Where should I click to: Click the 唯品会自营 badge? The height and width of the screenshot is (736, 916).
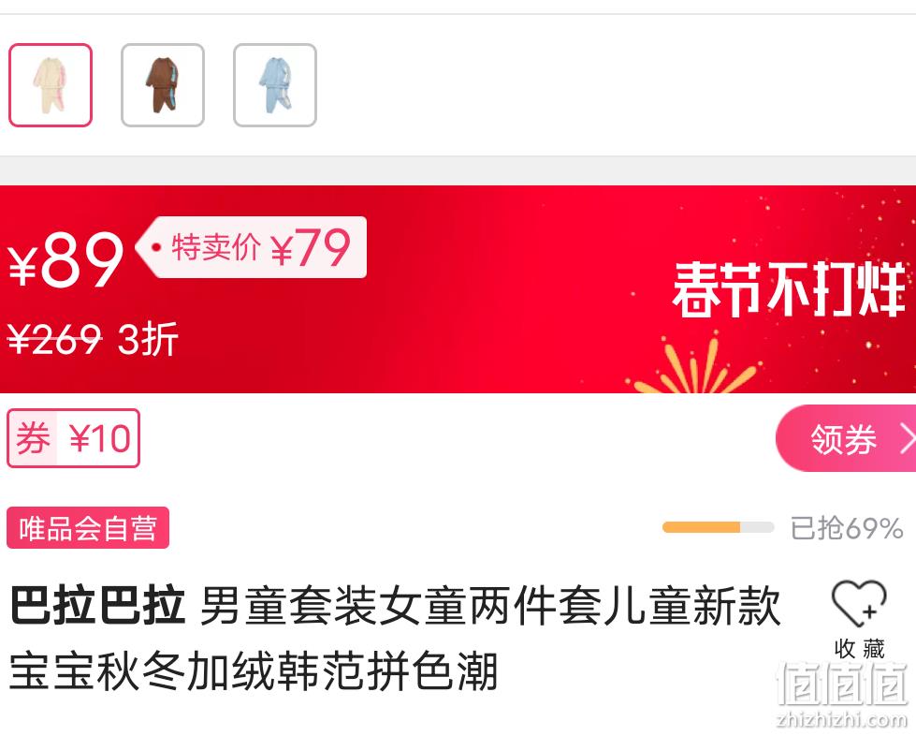pyautogui.click(x=88, y=528)
